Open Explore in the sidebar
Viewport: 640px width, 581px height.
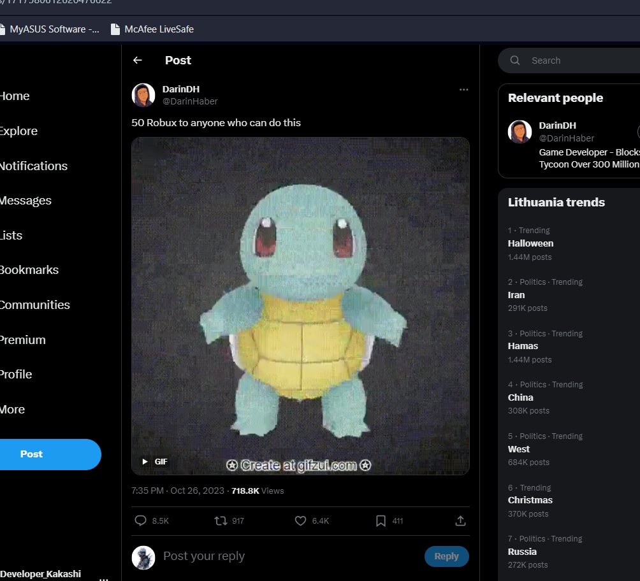click(x=18, y=131)
